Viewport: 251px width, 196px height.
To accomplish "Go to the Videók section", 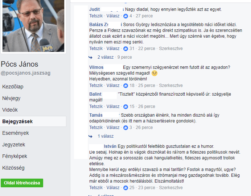I will (x=10, y=110).
